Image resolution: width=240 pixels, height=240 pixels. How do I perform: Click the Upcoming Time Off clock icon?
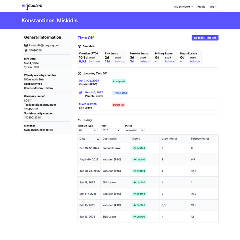click(x=79, y=73)
